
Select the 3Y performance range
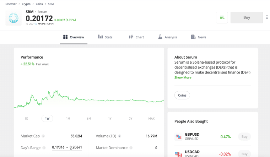click(x=130, y=118)
